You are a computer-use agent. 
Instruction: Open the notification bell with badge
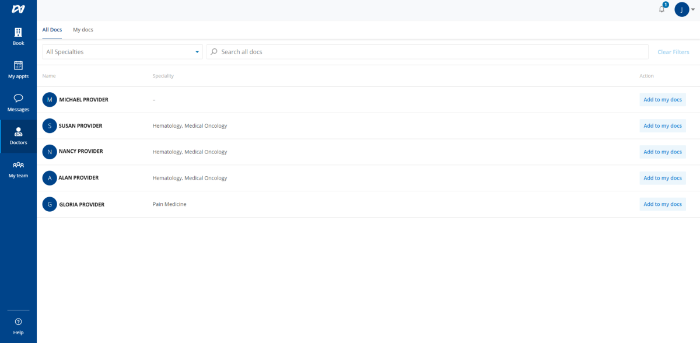coord(661,9)
